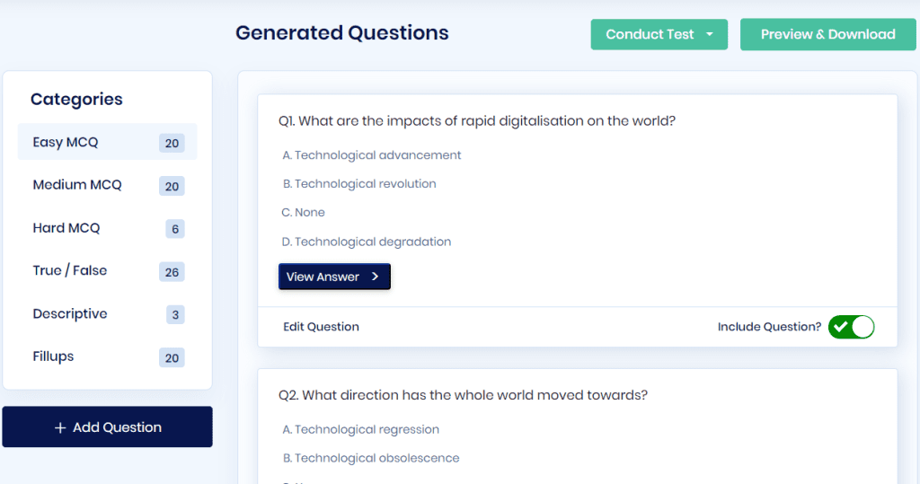The height and width of the screenshot is (484, 920).
Task: Choose option A Technological advancement
Action: tap(372, 155)
